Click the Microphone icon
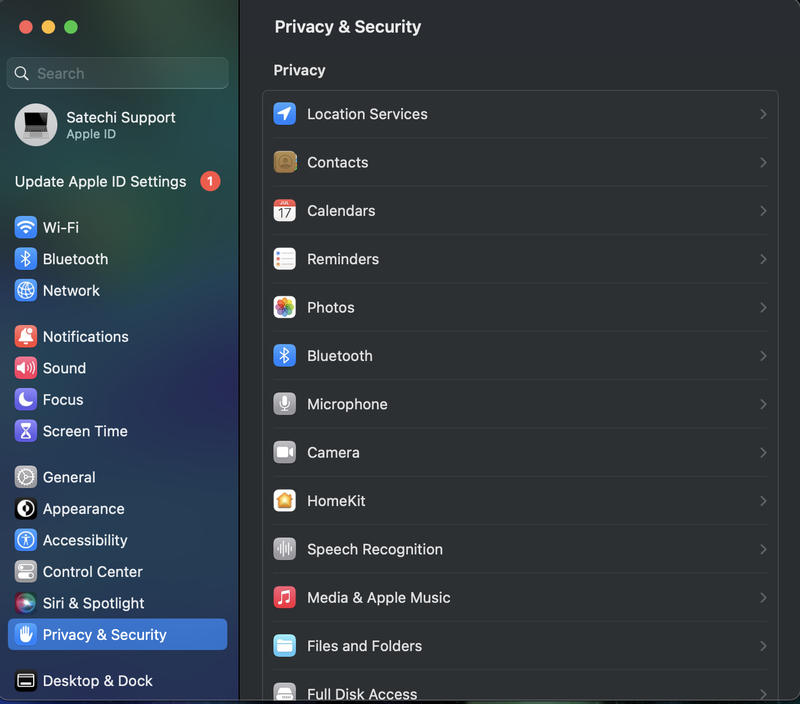Viewport: 800px width, 704px height. tap(285, 404)
